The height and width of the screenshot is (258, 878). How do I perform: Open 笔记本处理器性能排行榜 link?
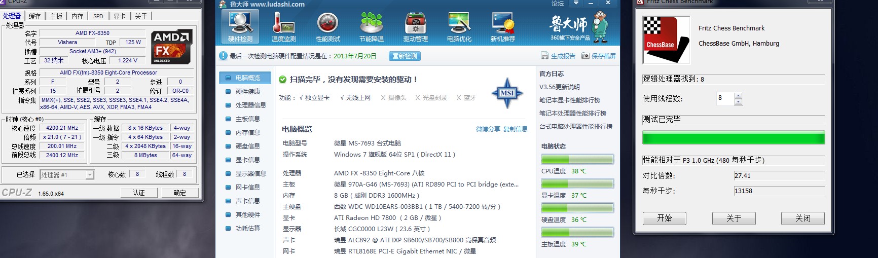(x=573, y=113)
